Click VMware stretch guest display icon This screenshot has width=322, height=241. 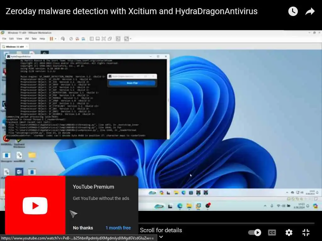[x=126, y=39]
